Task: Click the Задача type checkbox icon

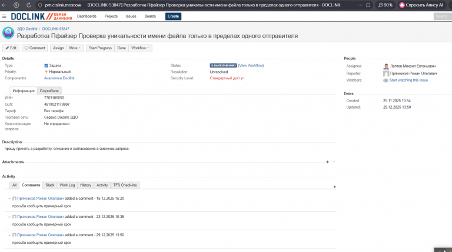Action: click(x=46, y=66)
